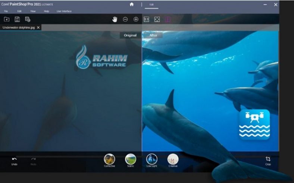The image size is (294, 183).
Task: Click the Save As copy icon
Action: (28, 19)
